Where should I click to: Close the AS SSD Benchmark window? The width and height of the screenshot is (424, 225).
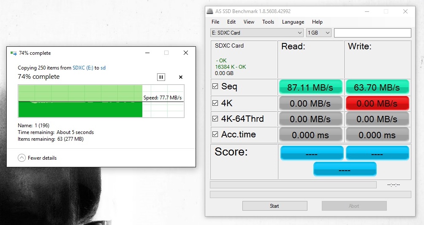tap(405, 11)
